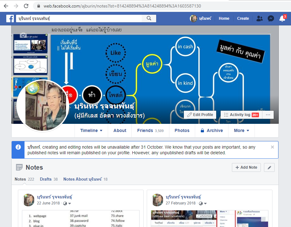Open privacy dropdown on 22 June 2018 note
Image resolution: width=291 pixels, height=227 pixels.
[x=67, y=203]
